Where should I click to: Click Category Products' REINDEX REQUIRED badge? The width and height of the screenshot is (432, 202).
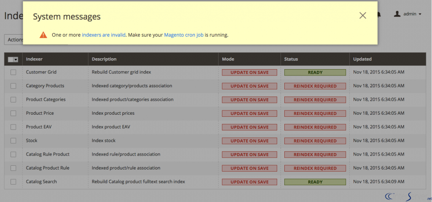pos(315,86)
